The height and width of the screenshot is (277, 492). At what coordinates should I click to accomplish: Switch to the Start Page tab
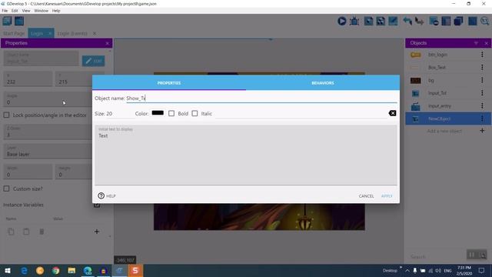click(x=14, y=33)
